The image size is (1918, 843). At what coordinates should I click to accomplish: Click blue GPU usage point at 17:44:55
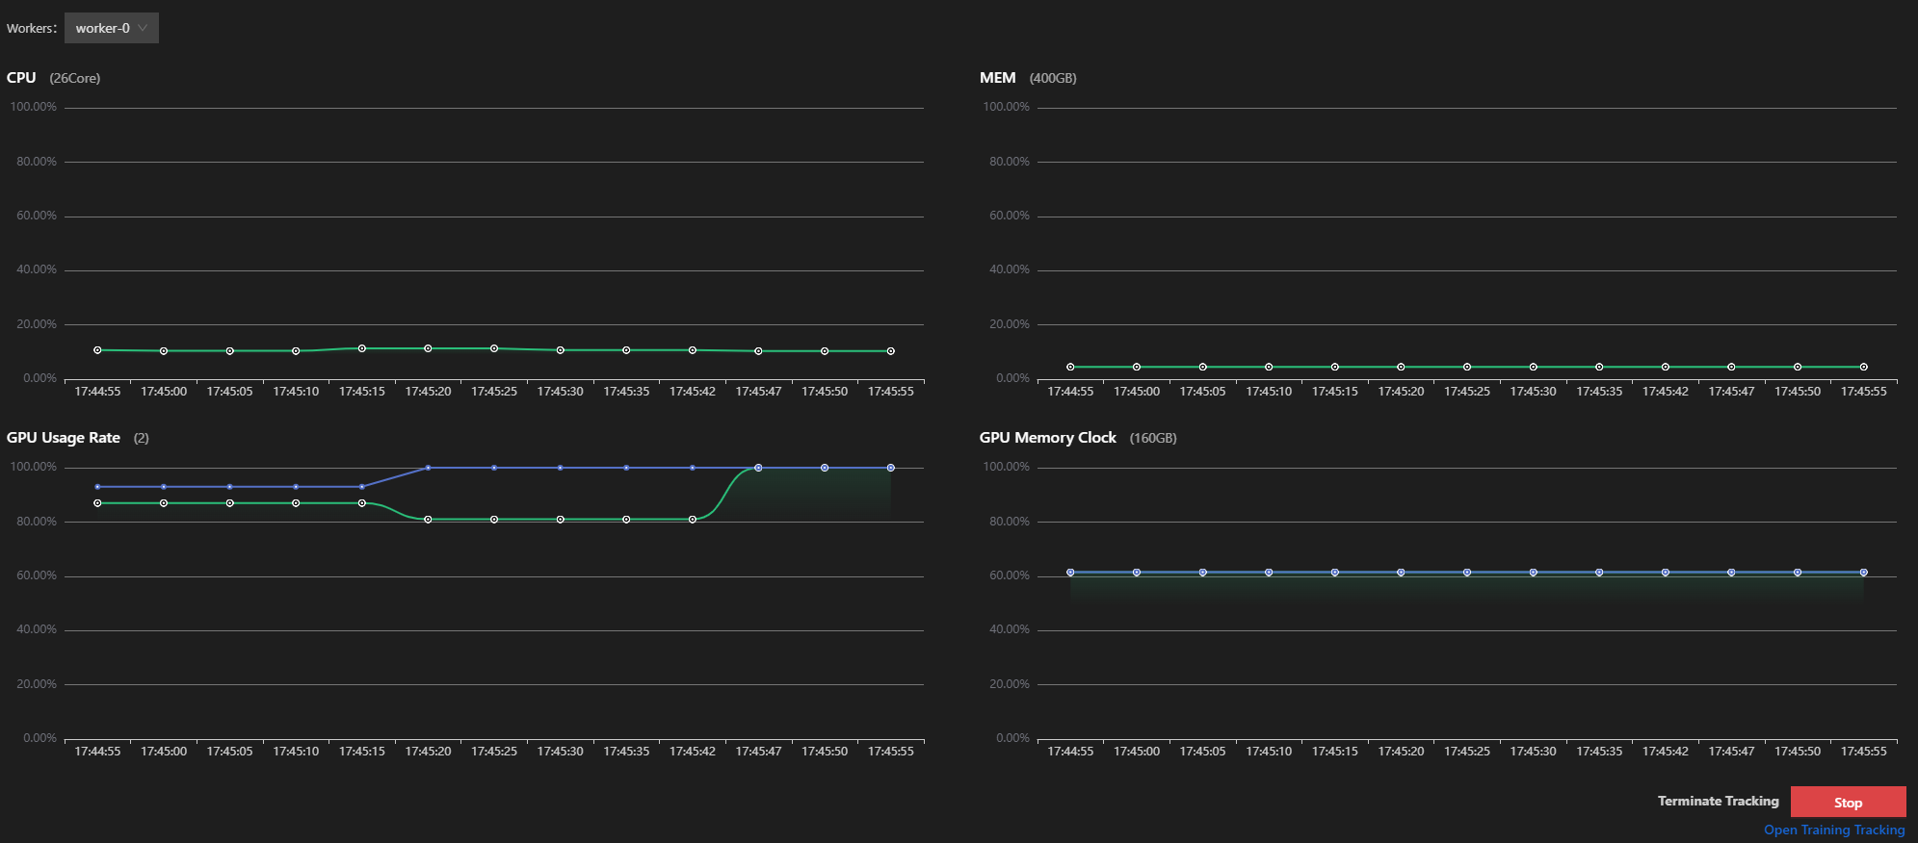97,487
